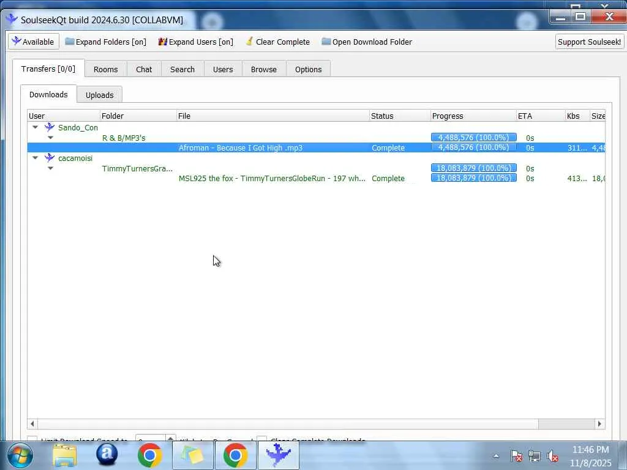The height and width of the screenshot is (470, 627).
Task: Collapse the cacamoisi user node
Action: tap(35, 158)
